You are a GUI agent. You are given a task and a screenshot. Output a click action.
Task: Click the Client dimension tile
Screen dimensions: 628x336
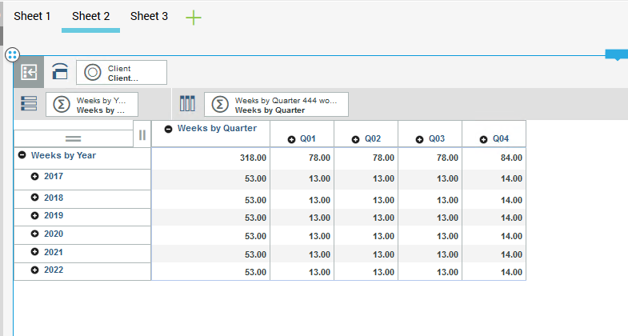point(122,73)
